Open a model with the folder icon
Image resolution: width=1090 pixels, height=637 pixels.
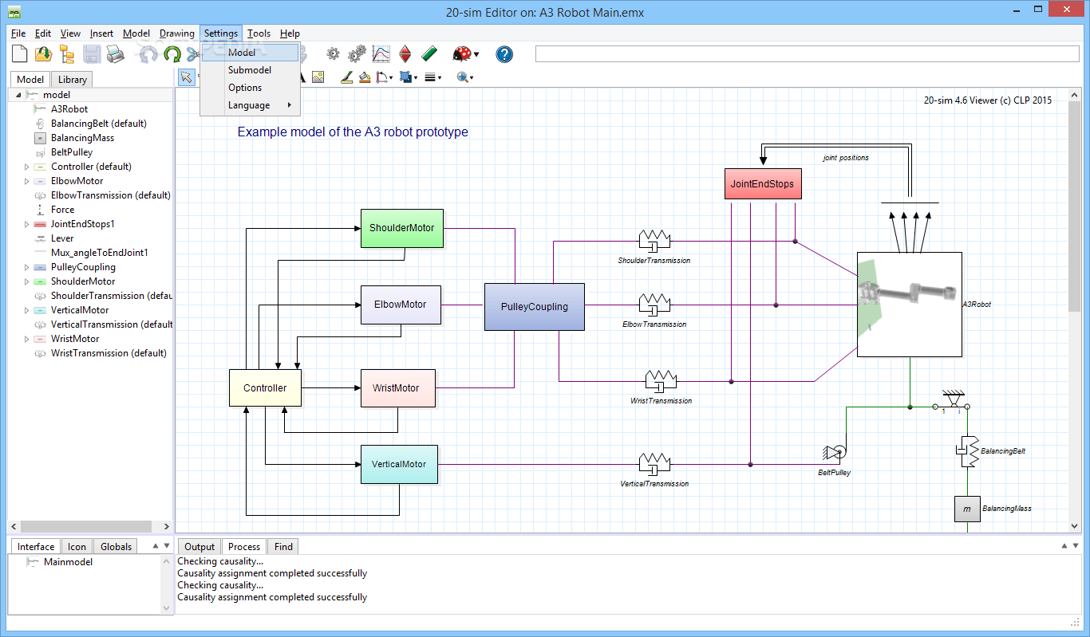point(43,54)
